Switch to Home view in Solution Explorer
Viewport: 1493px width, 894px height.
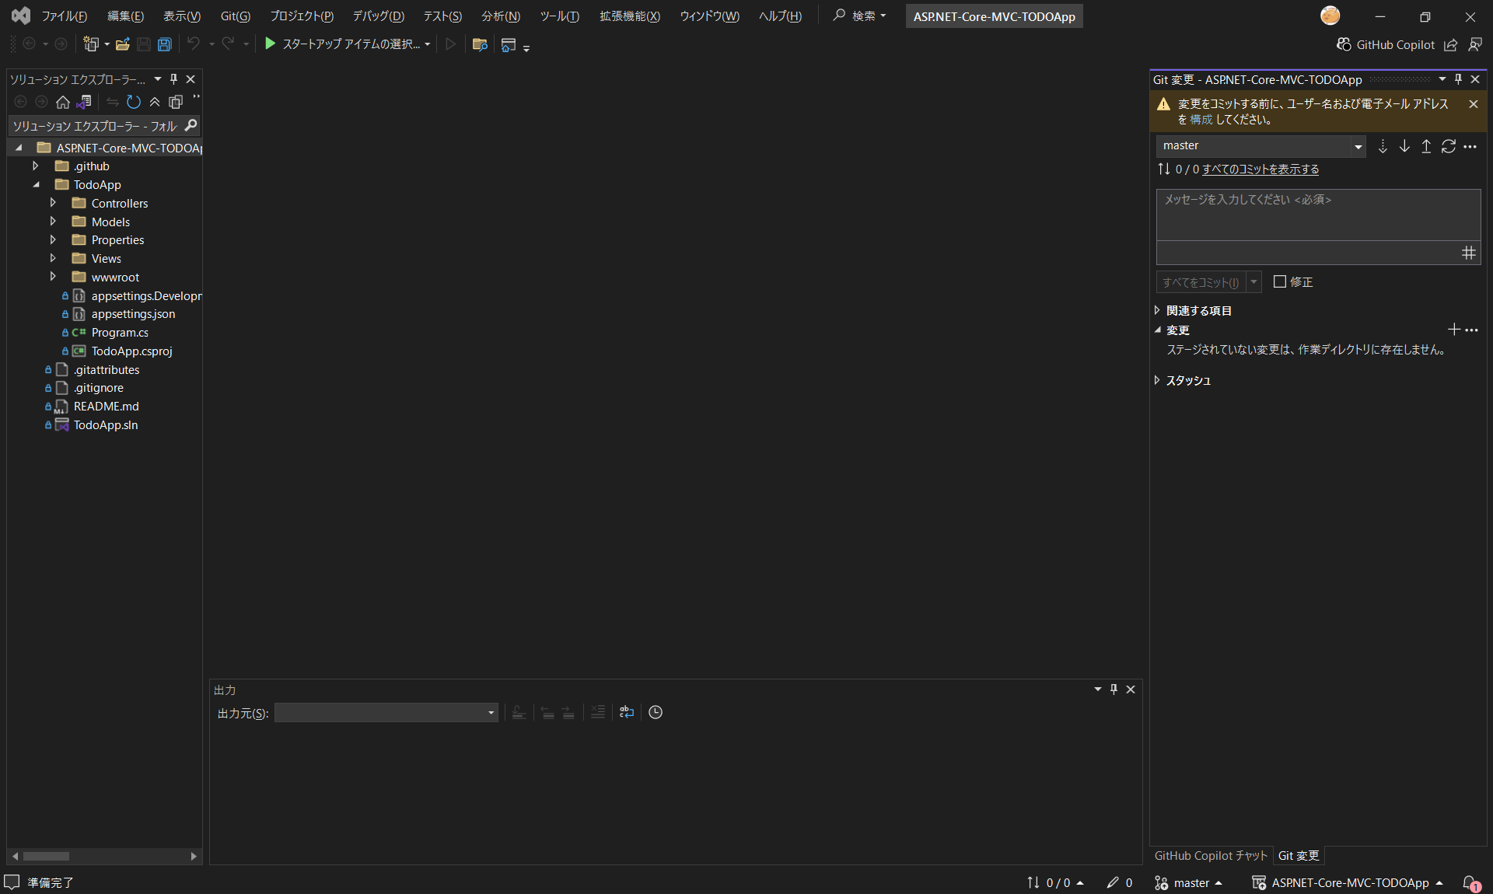(62, 102)
